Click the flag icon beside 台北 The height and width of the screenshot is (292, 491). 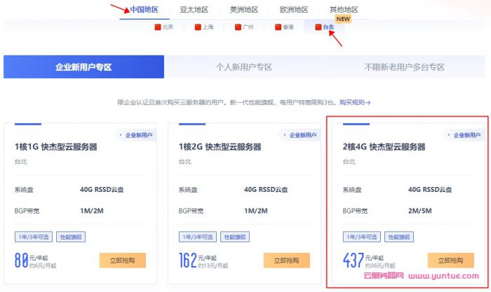(318, 27)
